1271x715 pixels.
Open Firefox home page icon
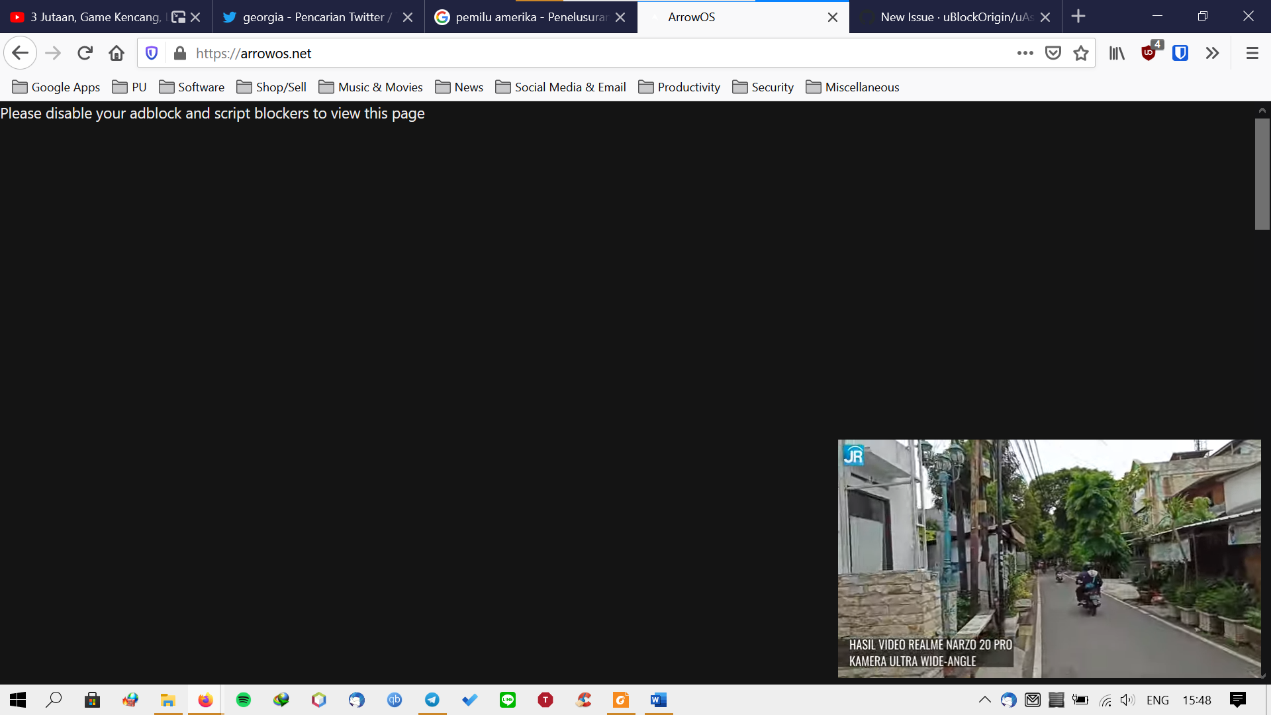[117, 52]
